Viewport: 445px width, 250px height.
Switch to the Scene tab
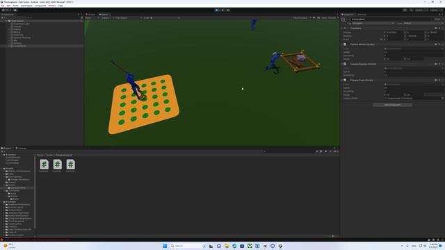90,14
